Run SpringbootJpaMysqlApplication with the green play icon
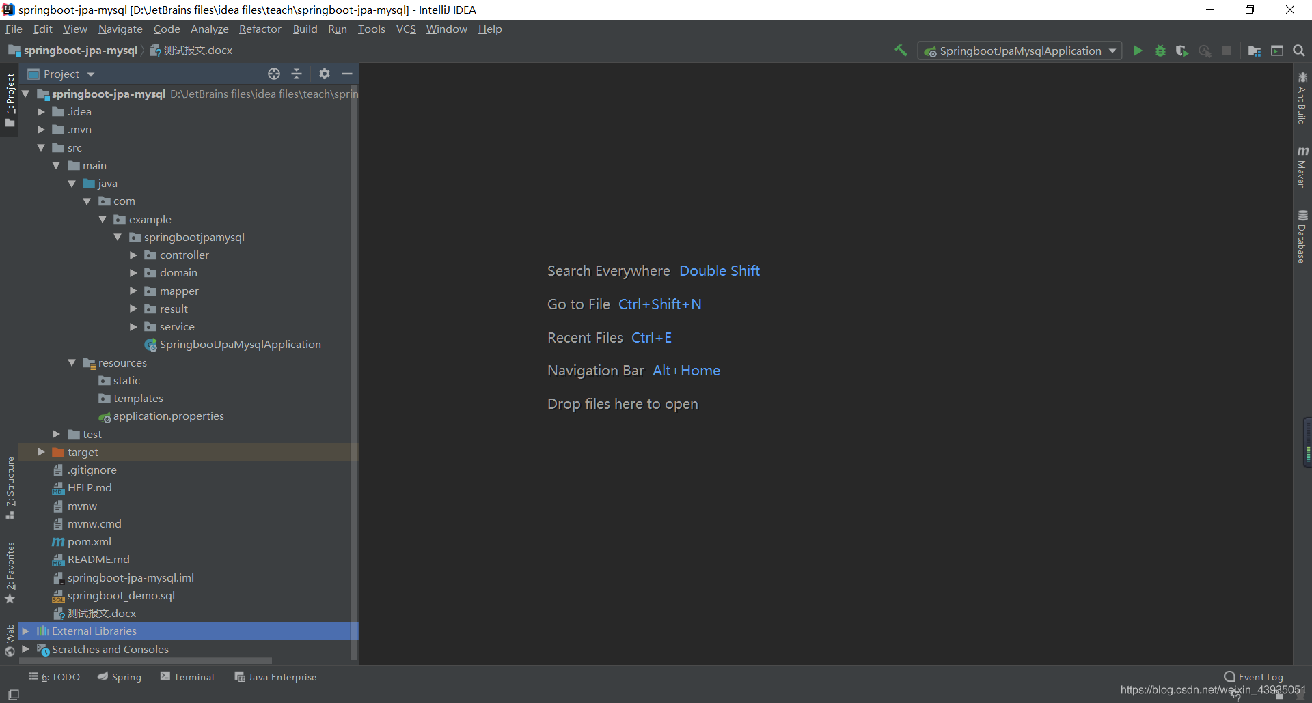This screenshot has width=1312, height=703. [1138, 51]
